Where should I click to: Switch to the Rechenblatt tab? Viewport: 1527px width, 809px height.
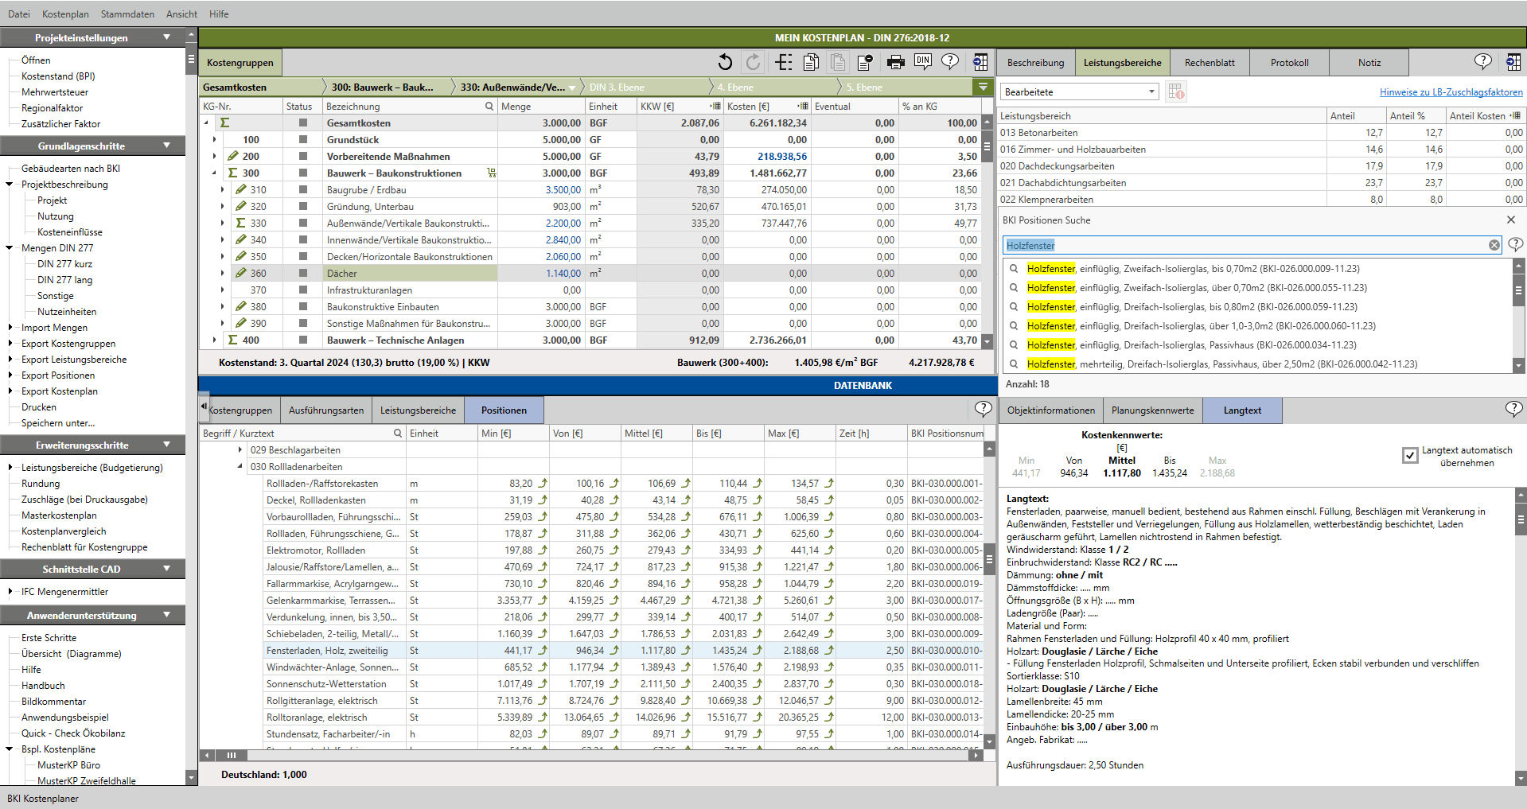click(1210, 62)
